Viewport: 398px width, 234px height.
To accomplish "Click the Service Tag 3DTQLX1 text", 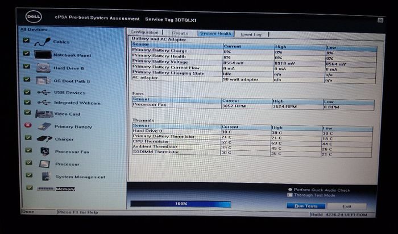I will point(171,19).
